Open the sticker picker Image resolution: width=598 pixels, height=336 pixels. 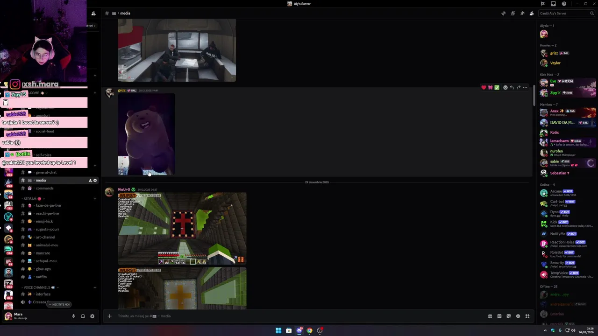[508, 316]
